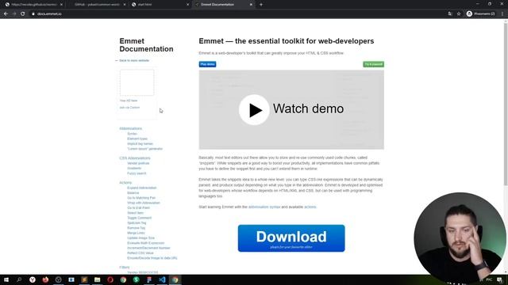Close the first github.io tab

(x=61, y=5)
